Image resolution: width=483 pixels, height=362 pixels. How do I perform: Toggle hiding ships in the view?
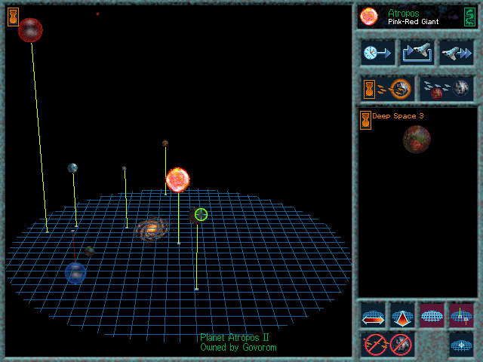(x=375, y=344)
